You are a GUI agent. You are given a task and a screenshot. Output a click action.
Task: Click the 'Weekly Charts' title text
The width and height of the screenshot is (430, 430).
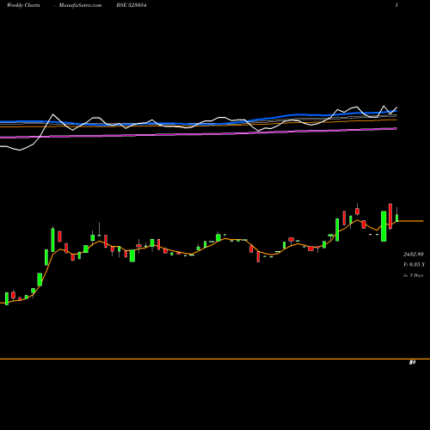23,5
